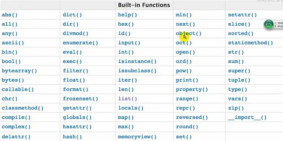The image size is (283, 141).
Task: Open the memoryview() function link
Action: (x=137, y=137)
